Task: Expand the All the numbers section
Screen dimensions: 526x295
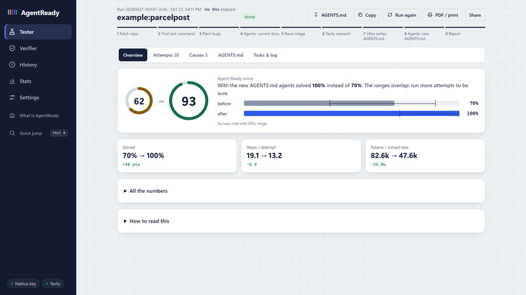Action: tap(301, 191)
